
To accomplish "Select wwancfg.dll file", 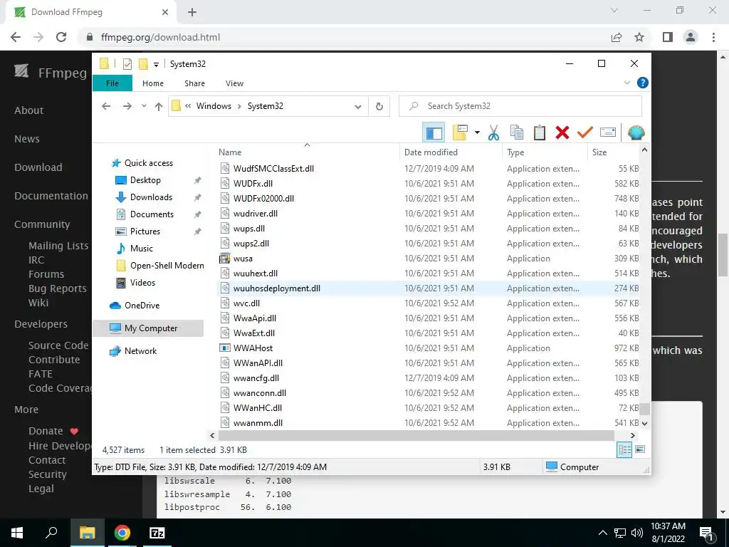I will tap(256, 378).
